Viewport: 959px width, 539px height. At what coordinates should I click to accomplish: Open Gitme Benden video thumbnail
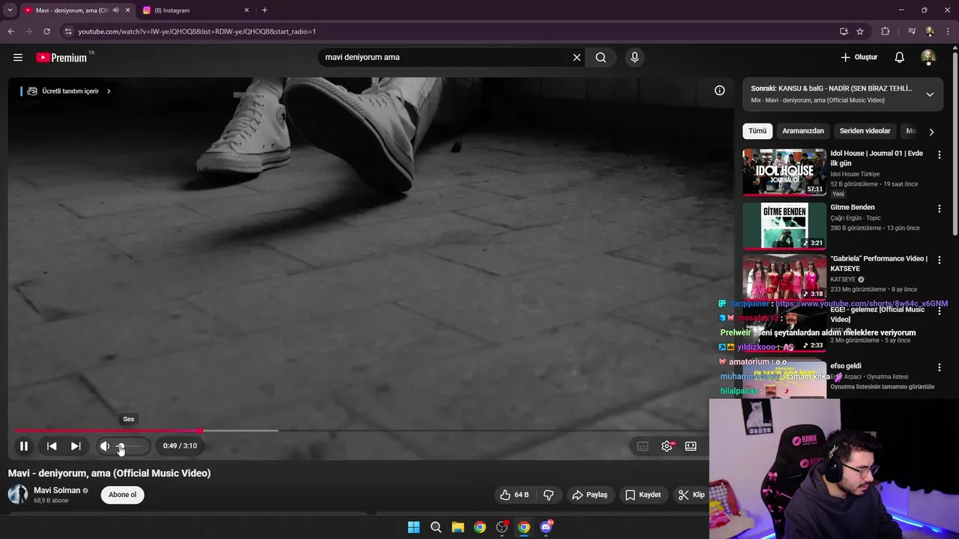[784, 225]
